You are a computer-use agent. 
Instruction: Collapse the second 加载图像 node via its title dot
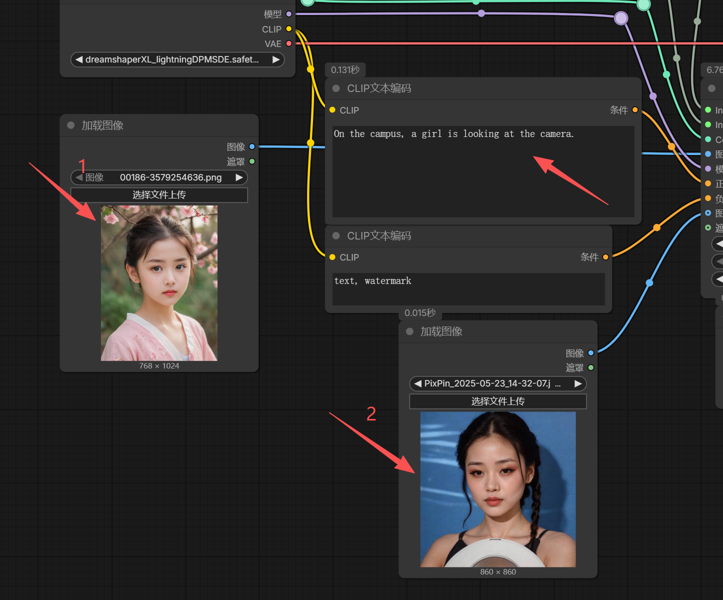point(410,331)
